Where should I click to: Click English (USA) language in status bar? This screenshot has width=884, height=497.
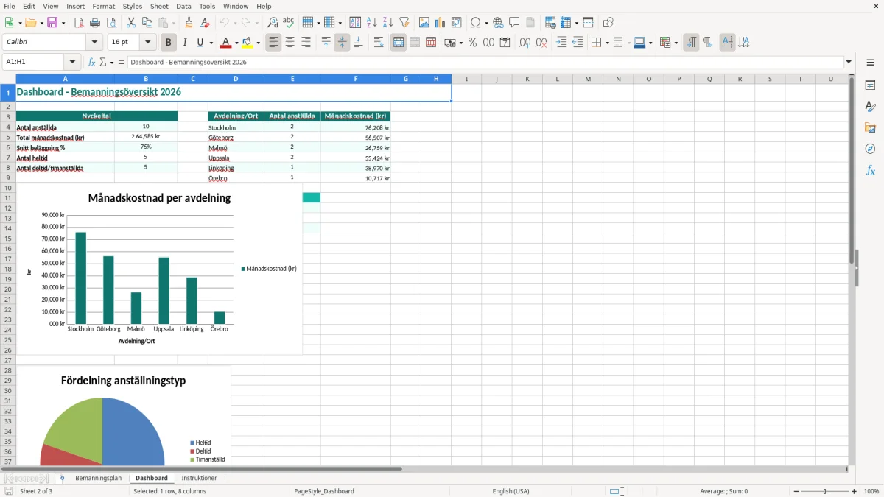click(x=511, y=491)
